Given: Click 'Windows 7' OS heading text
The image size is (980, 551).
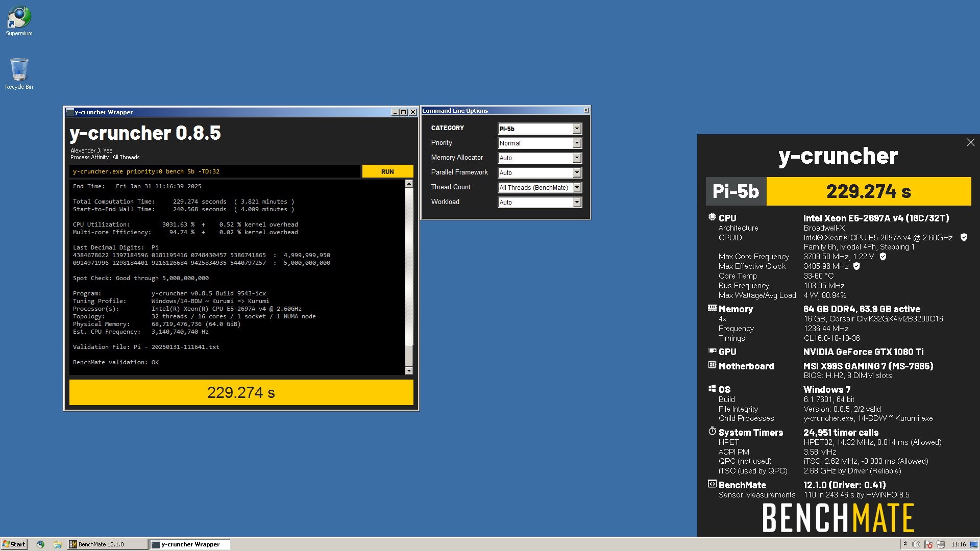Looking at the screenshot, I should [827, 390].
